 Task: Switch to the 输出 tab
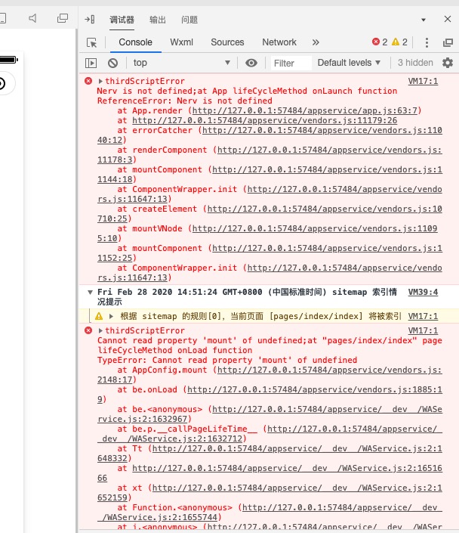tap(158, 20)
